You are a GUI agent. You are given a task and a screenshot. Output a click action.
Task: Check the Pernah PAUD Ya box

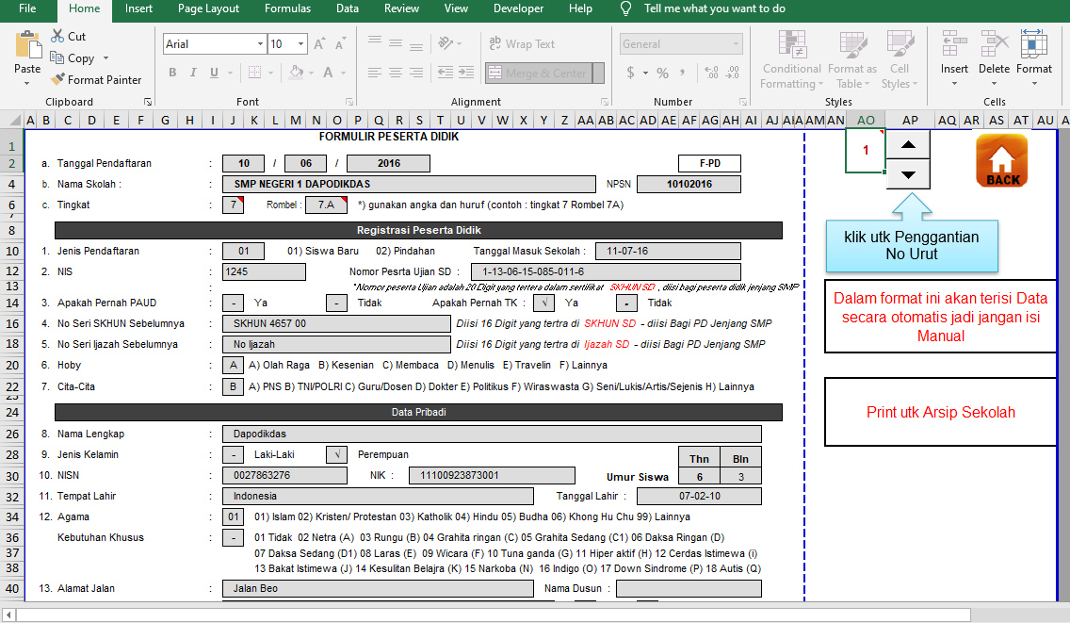coord(234,303)
